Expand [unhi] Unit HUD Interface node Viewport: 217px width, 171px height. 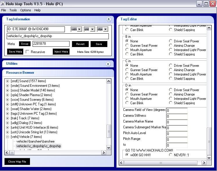click(x=8, y=127)
